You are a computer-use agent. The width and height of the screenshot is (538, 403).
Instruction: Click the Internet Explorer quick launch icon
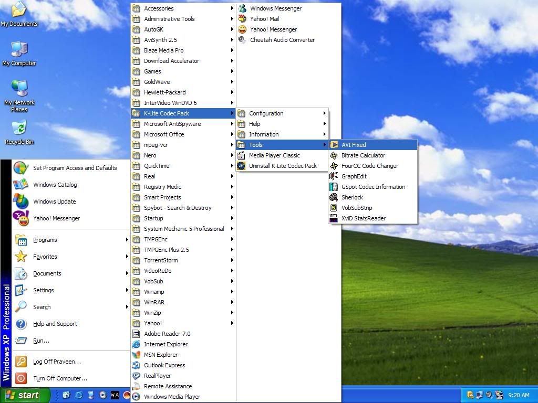pyautogui.click(x=79, y=395)
